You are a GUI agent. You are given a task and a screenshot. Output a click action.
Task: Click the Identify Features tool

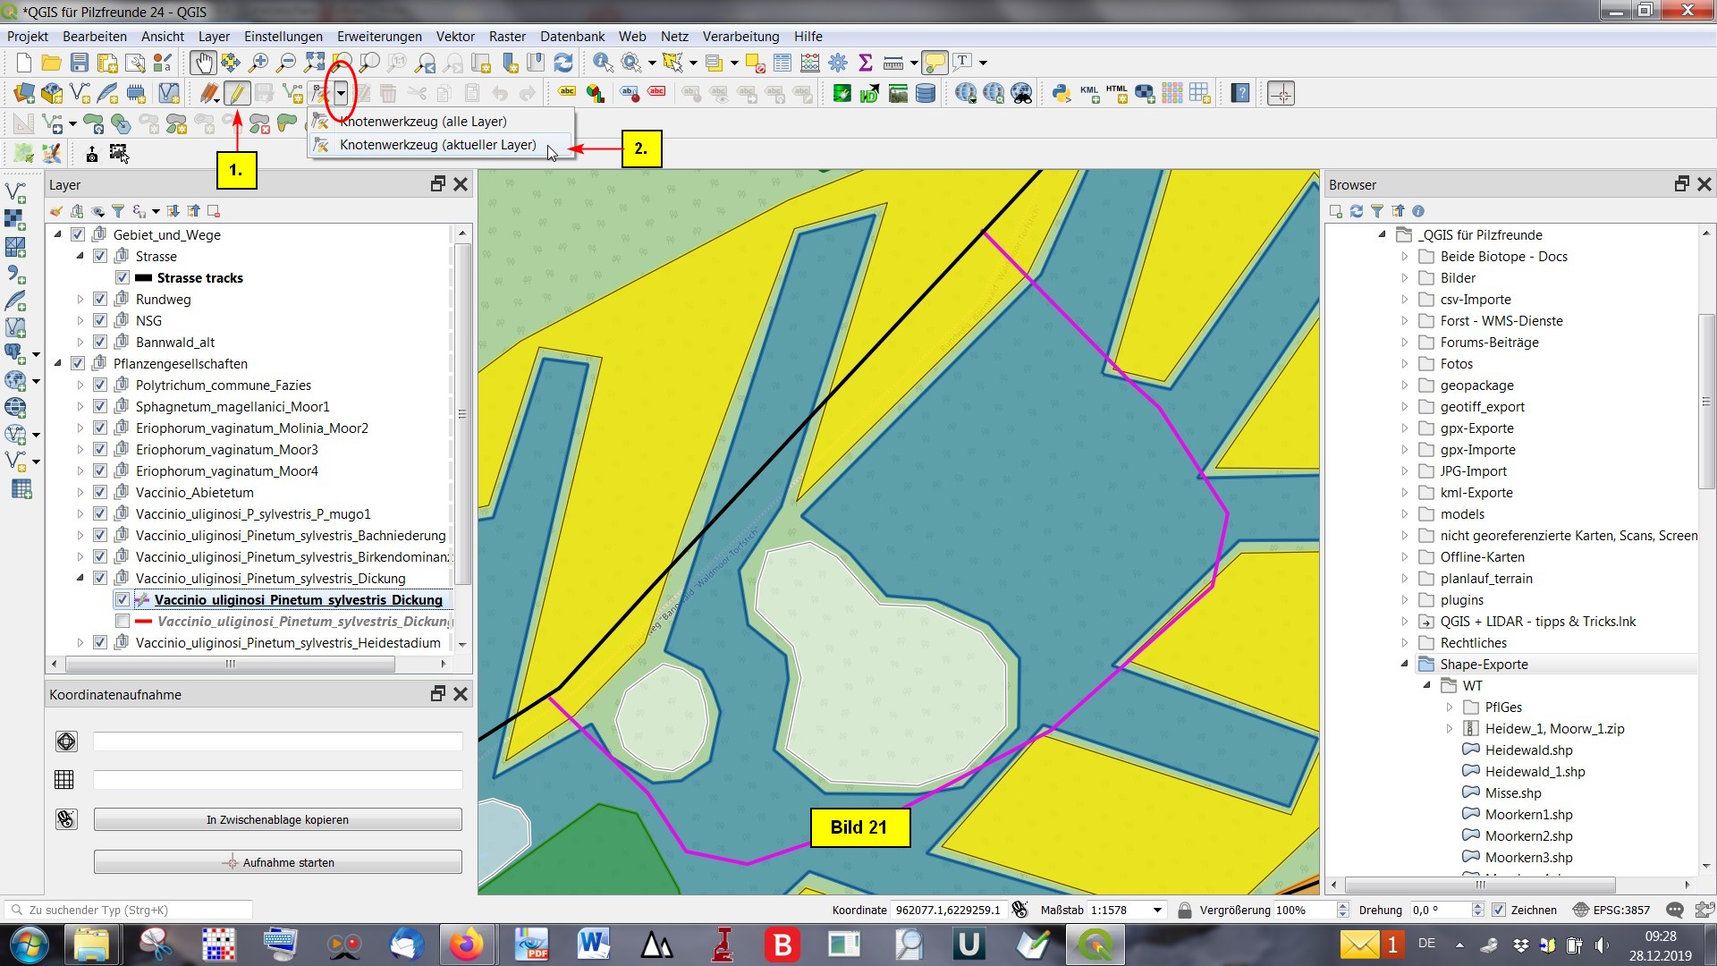(603, 63)
